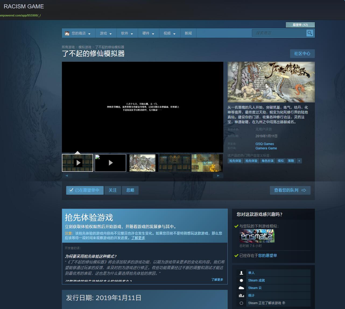The width and height of the screenshot is (345, 309).
Task: Click inside the 搜索商店 search field
Action: point(279,33)
